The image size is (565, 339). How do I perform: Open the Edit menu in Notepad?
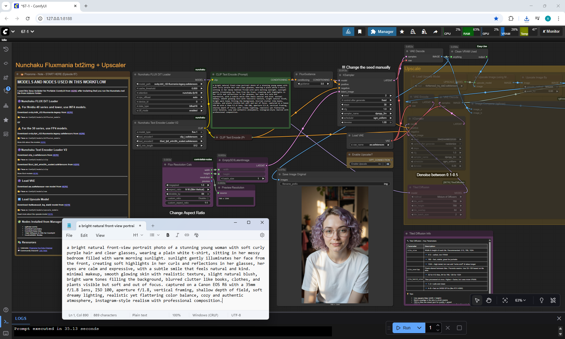pos(84,235)
